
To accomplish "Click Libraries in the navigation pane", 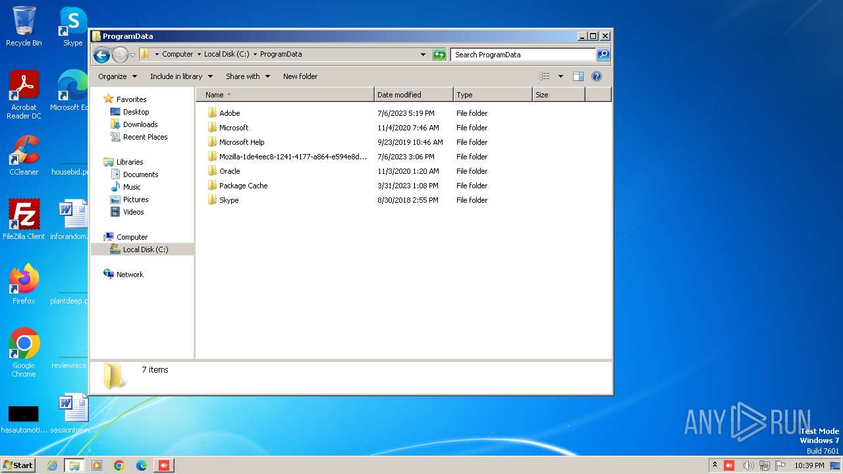I will point(130,162).
